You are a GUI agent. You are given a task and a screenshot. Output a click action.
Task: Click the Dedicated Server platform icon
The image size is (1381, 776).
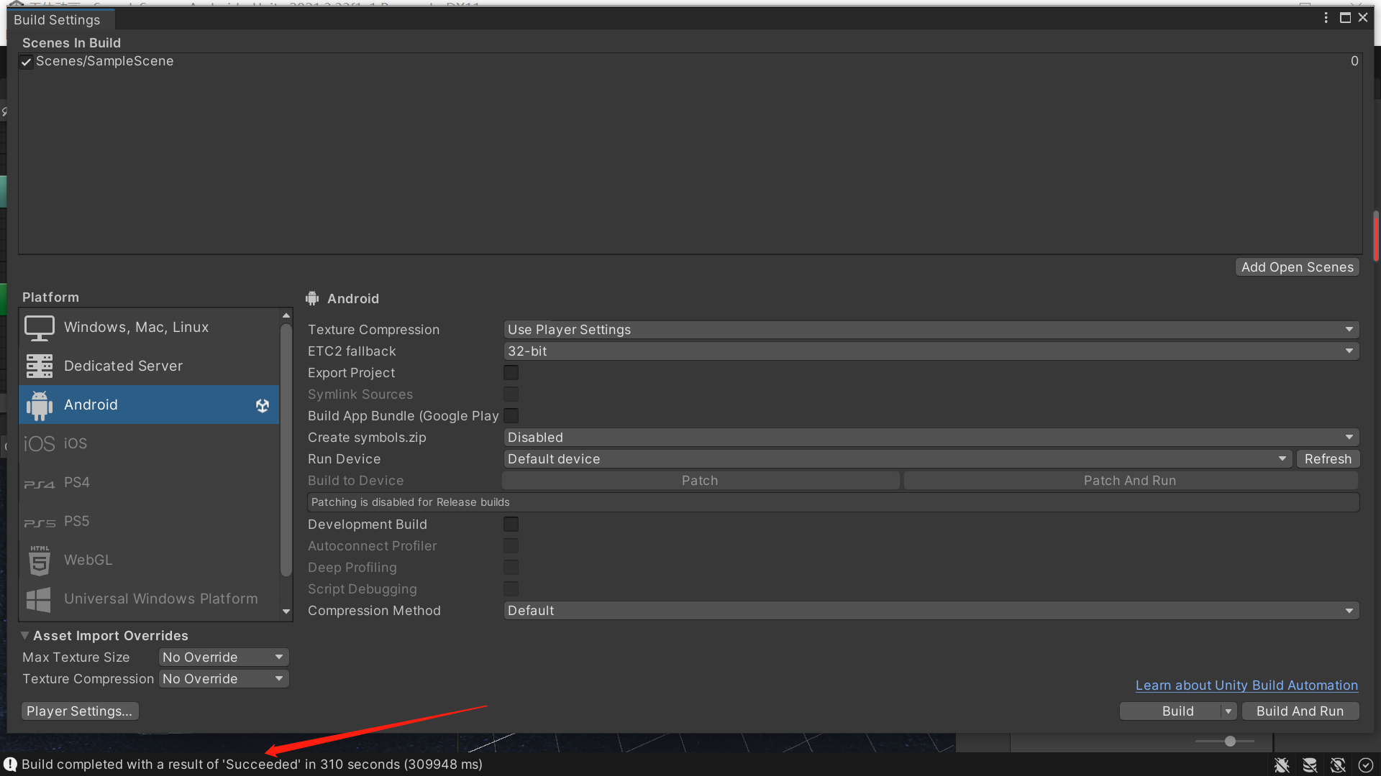point(40,365)
